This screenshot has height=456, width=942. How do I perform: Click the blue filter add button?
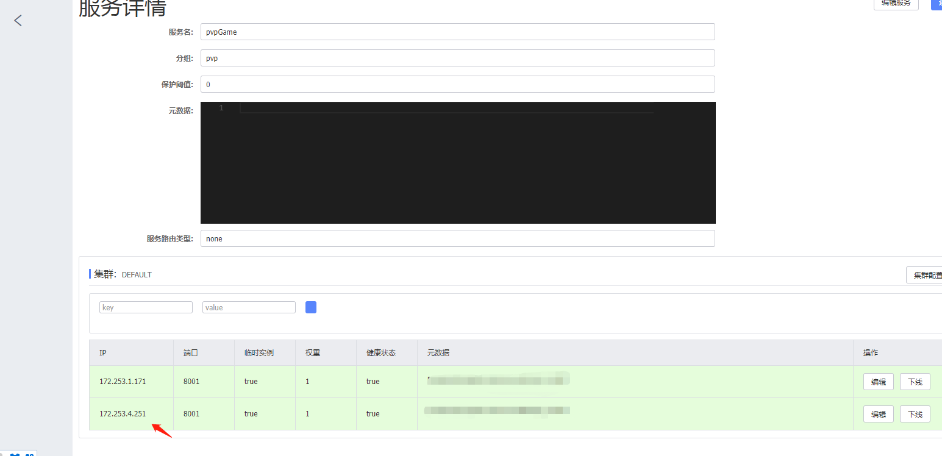click(311, 307)
